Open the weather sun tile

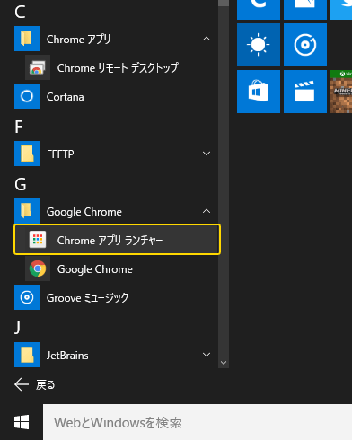coord(259,45)
